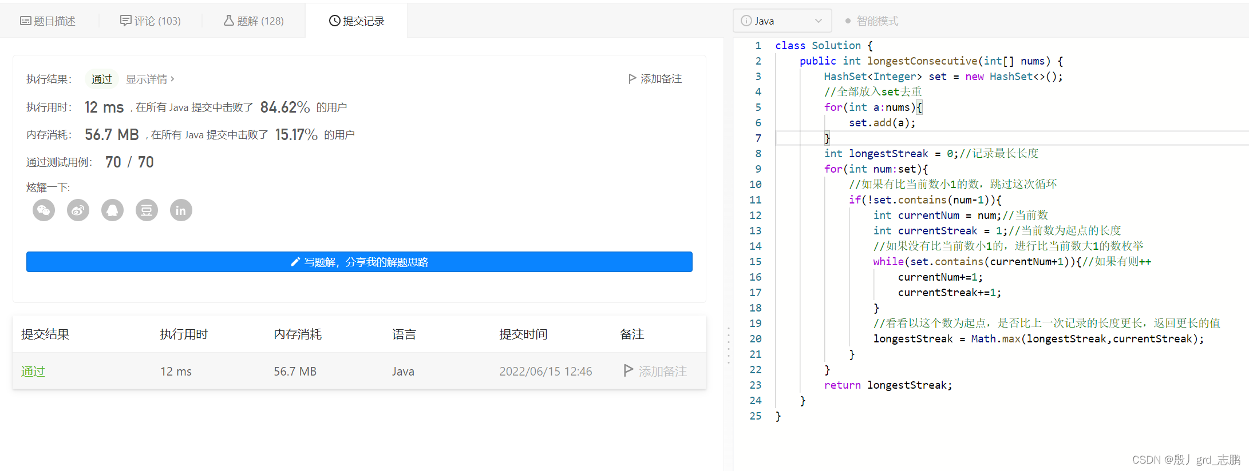Share result via WeChat icon
1249x471 pixels.
(x=44, y=210)
